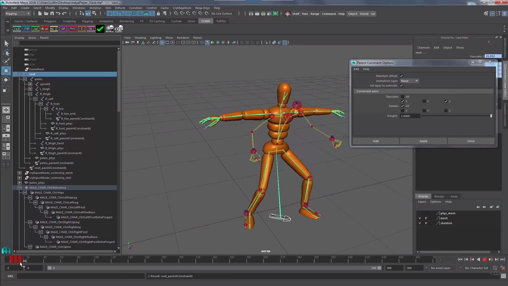Open the Skeleton menu
Screen dimensions: 508x286
tap(95, 8)
